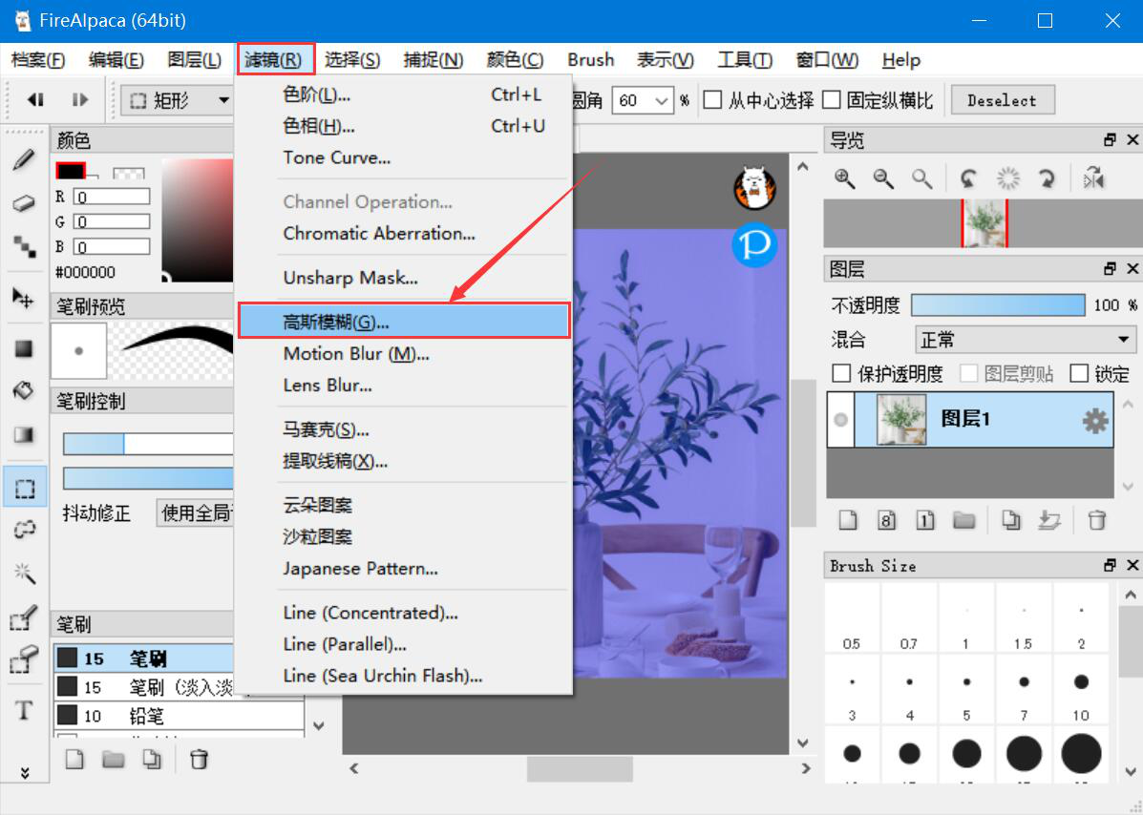Viewport: 1143px width, 815px height.
Task: Open the 混合 blend mode dropdown
Action: 1025,340
